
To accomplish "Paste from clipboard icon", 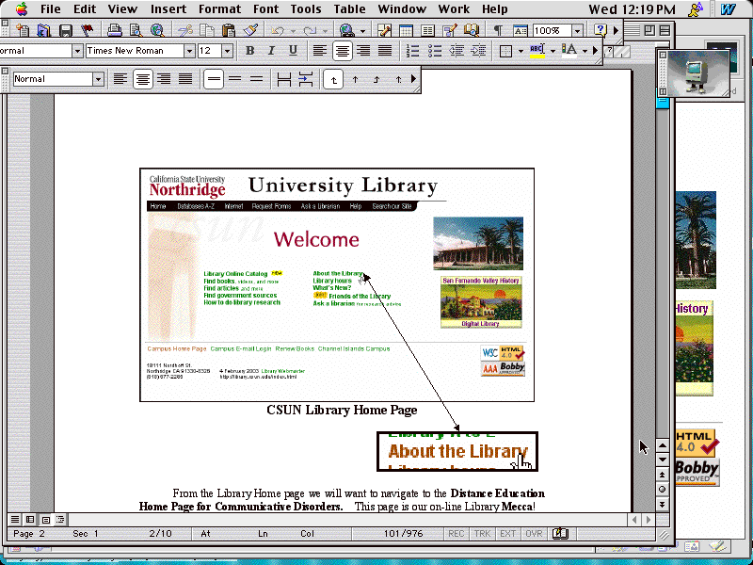I will 228,30.
